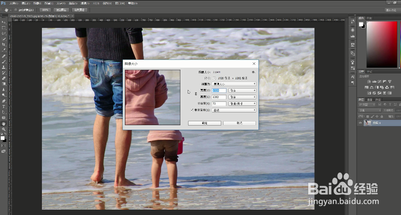Select the Pen tool

(x=4, y=101)
